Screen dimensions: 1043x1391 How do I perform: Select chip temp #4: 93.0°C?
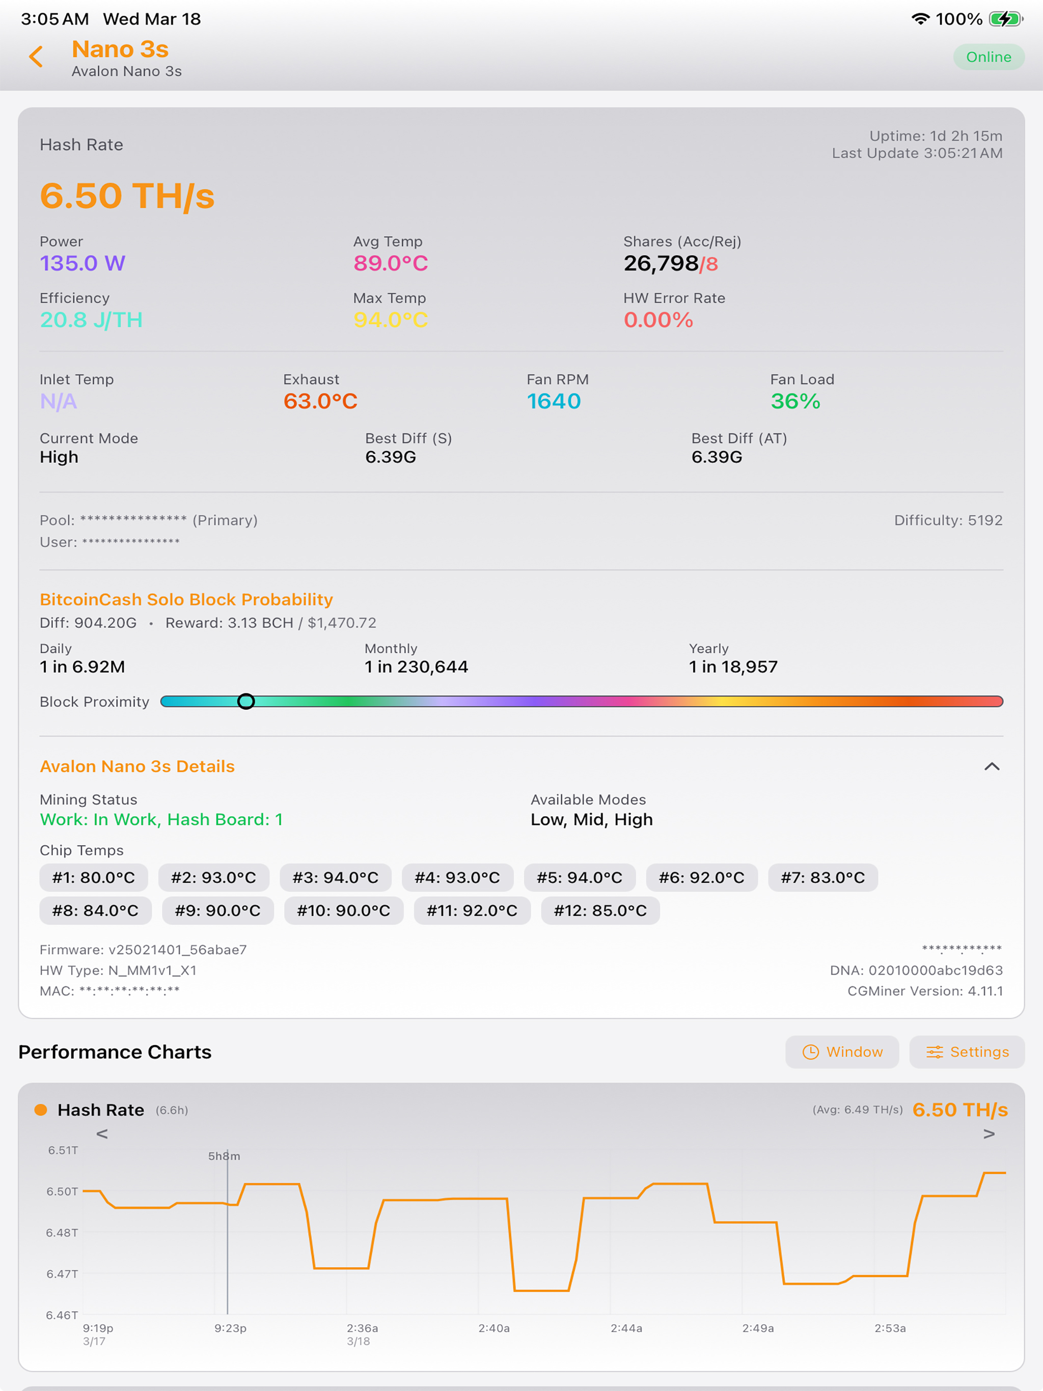pyautogui.click(x=457, y=877)
